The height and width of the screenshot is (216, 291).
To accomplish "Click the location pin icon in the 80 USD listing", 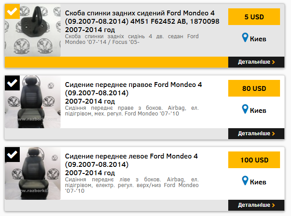I will point(245,109).
